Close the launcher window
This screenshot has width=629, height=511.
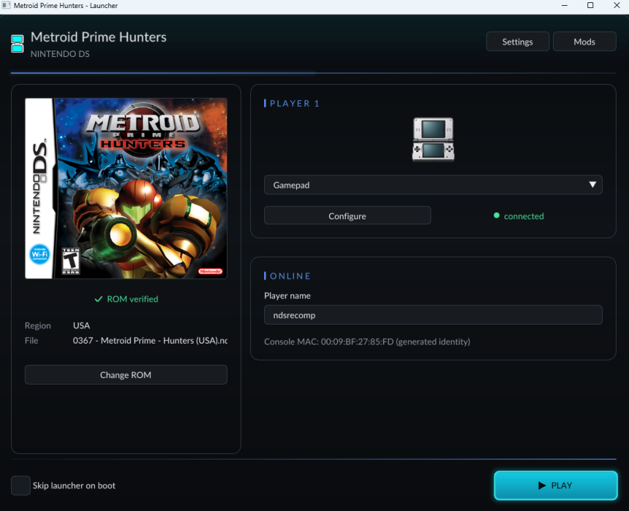617,5
